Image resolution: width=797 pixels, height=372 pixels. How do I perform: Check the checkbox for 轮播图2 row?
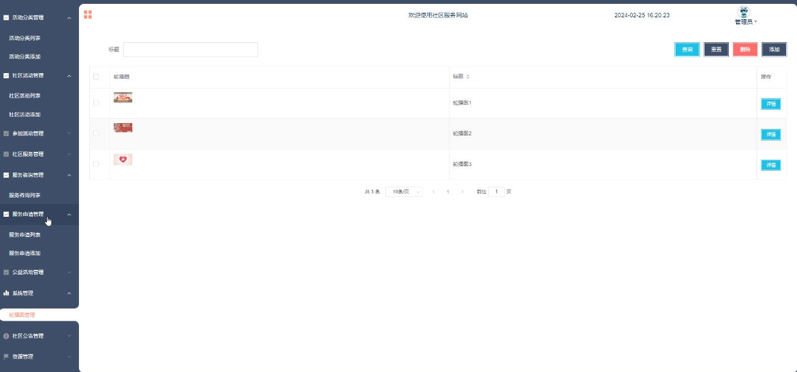pyautogui.click(x=96, y=133)
